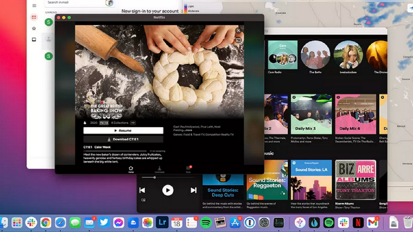
Task: Open Lightroom from the Dock
Action: tap(162, 222)
